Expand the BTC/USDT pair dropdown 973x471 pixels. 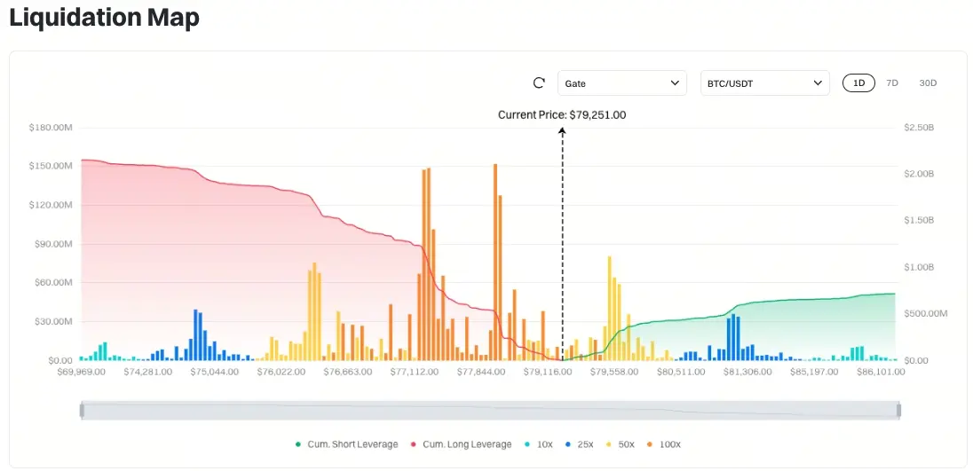click(764, 83)
